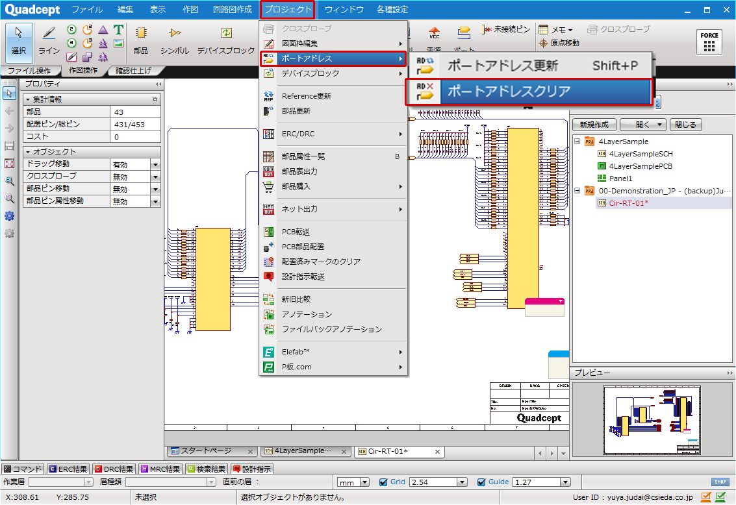Click the green checkmark icon in status bar
The width and height of the screenshot is (736, 505).
click(x=720, y=496)
